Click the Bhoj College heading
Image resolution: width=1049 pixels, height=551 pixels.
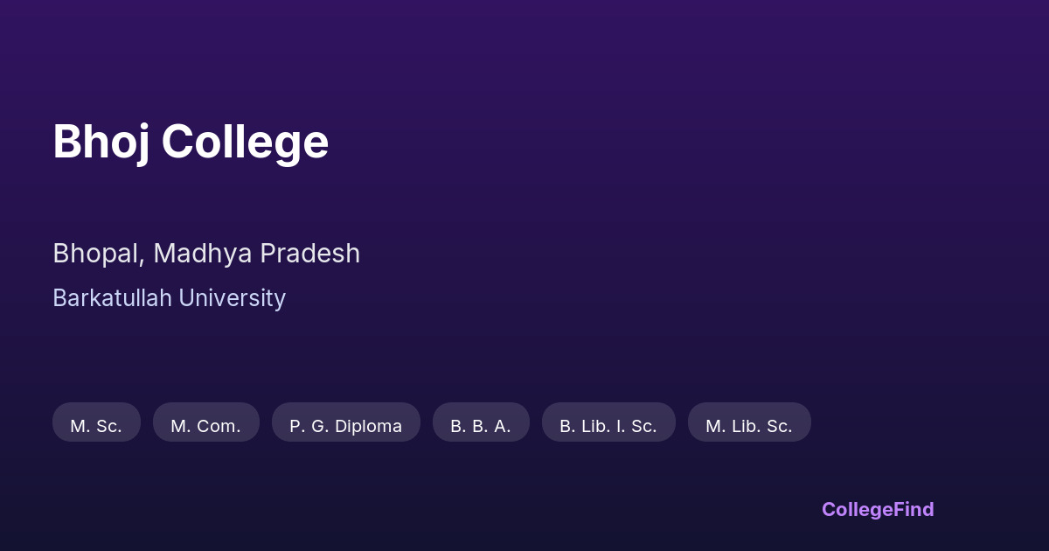pos(191,141)
